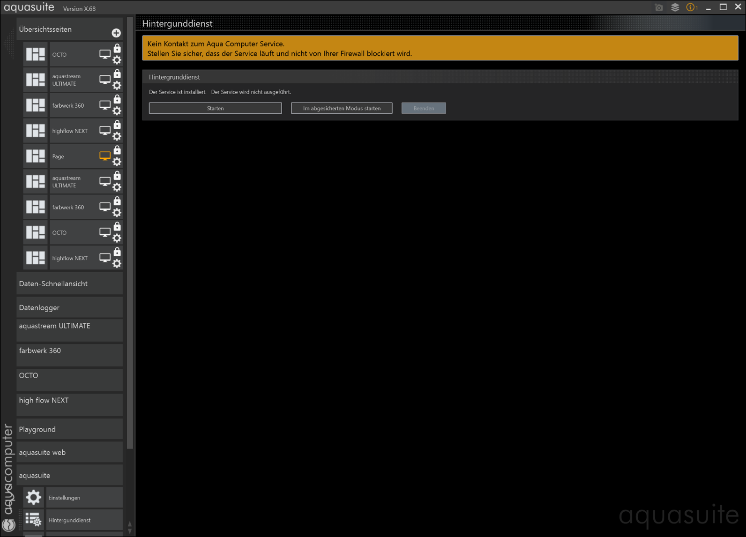Viewport: 746px width, 537px height.
Task: Click the grid icon of the first aquastream ULTIMATE page
Action: click(35, 80)
